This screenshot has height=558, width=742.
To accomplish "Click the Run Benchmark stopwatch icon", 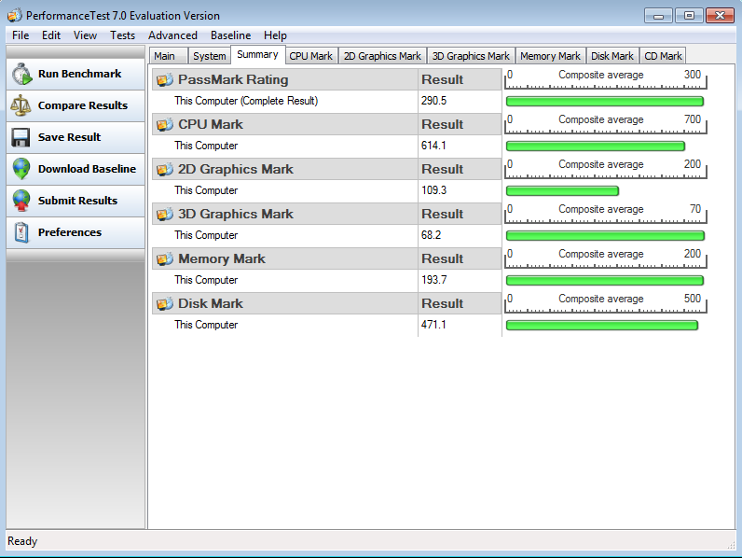I will 21,75.
